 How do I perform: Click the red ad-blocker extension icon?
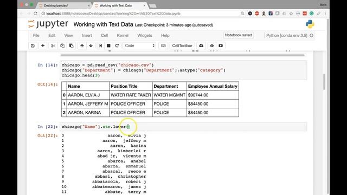tap(256, 14)
